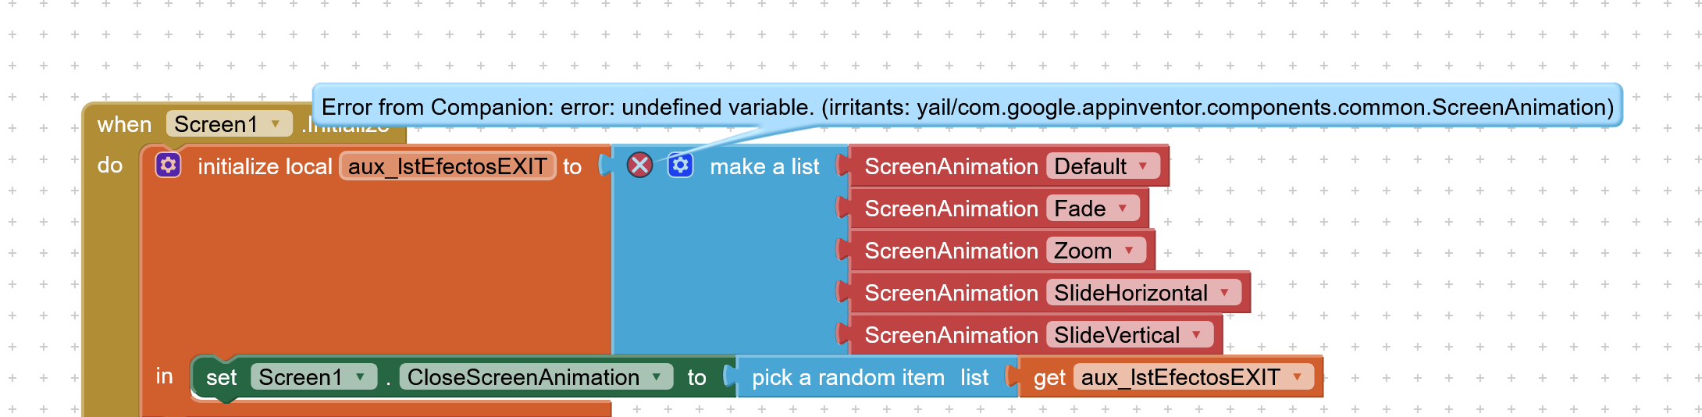Screen dimensions: 1702x417
Task: Open the Screen1 dropdown in the when block
Action: [275, 124]
